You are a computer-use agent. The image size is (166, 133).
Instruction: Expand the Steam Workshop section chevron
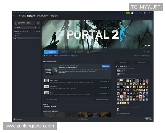point(57,62)
